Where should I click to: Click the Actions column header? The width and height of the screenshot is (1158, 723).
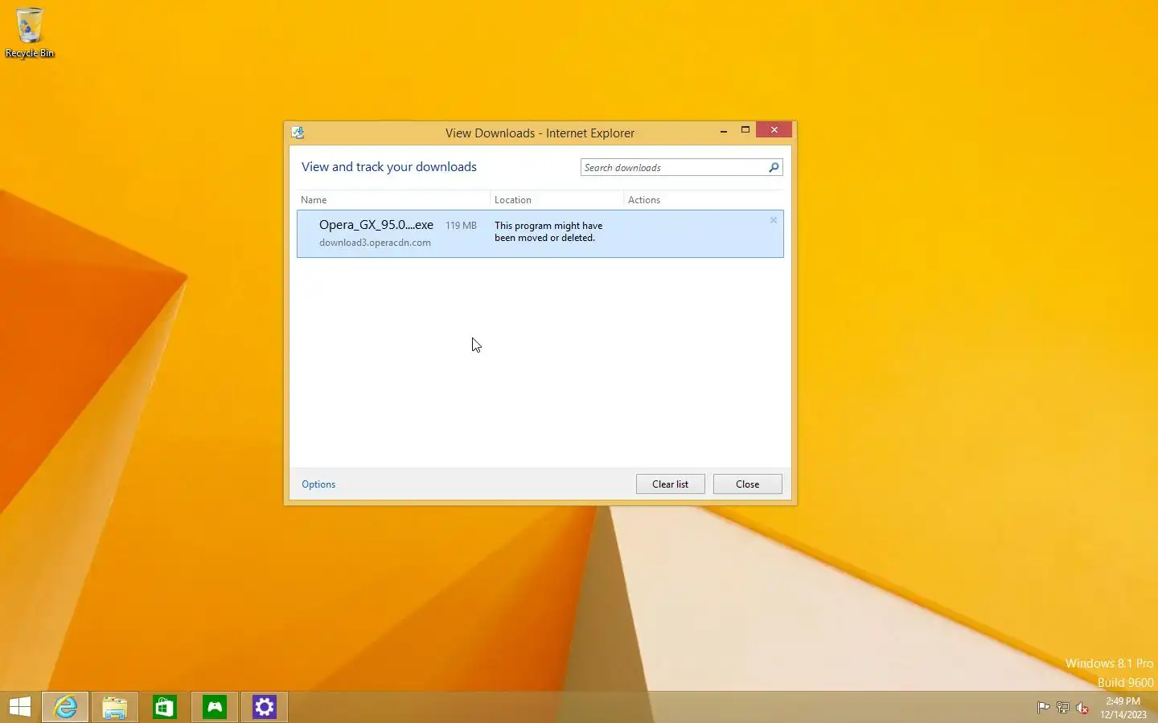click(x=704, y=199)
